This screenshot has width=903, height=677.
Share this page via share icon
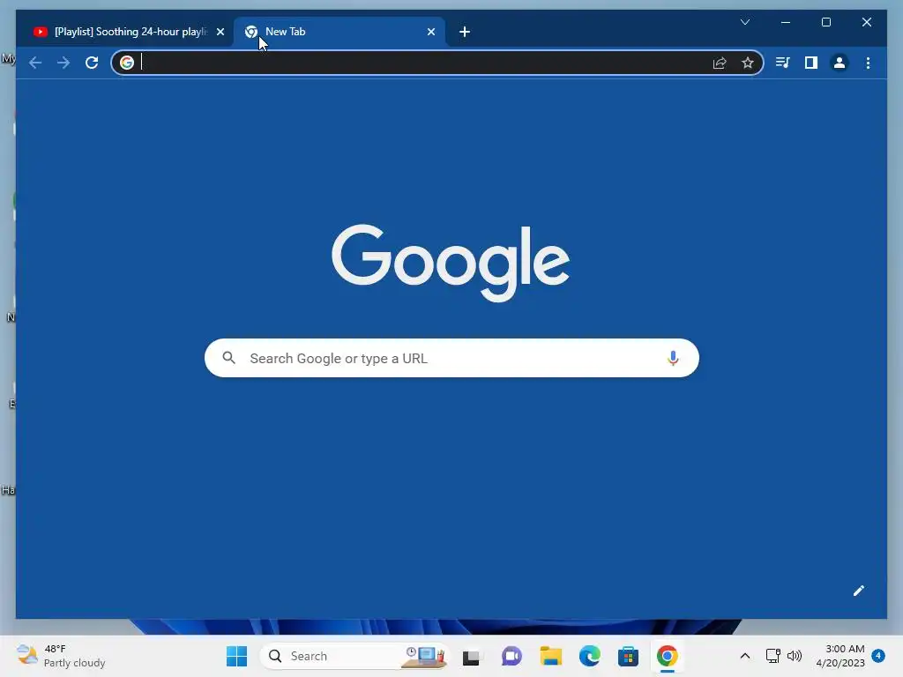[x=720, y=63]
